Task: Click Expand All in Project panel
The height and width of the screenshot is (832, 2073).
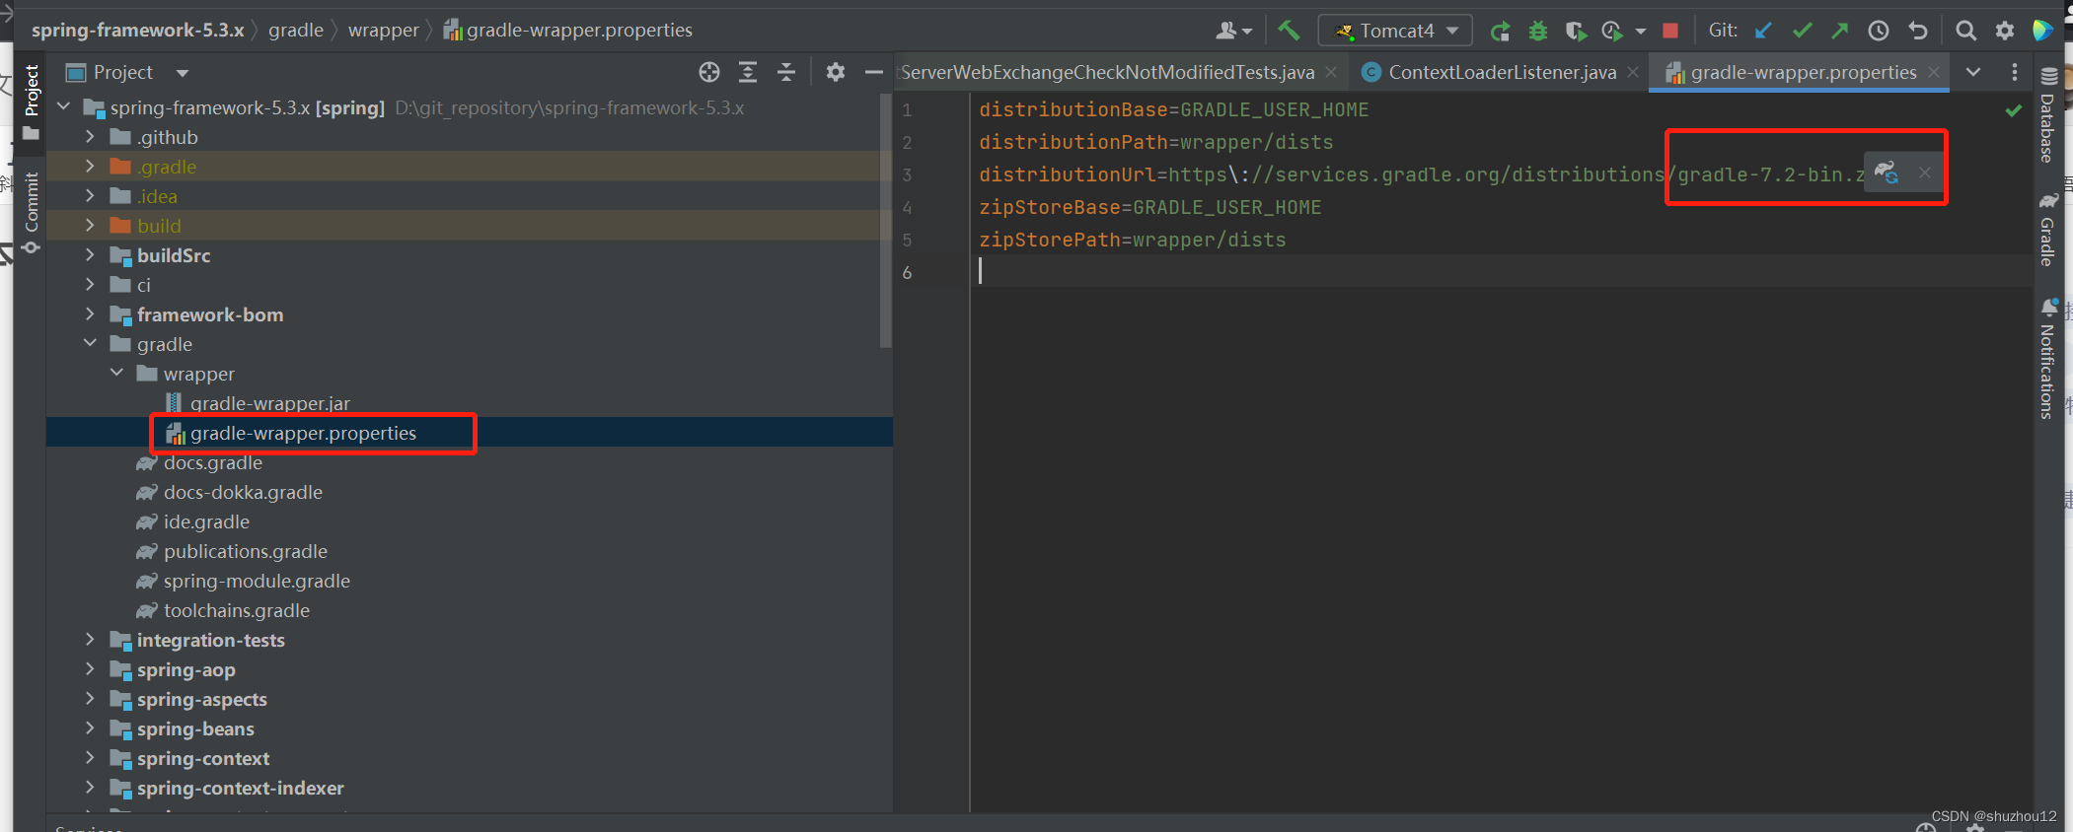Action: click(748, 72)
